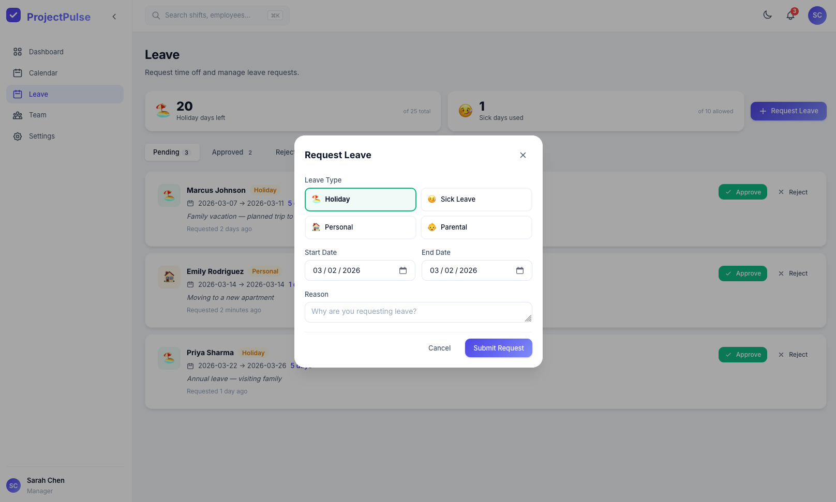
Task: Click the Reason text field
Action: 418,312
